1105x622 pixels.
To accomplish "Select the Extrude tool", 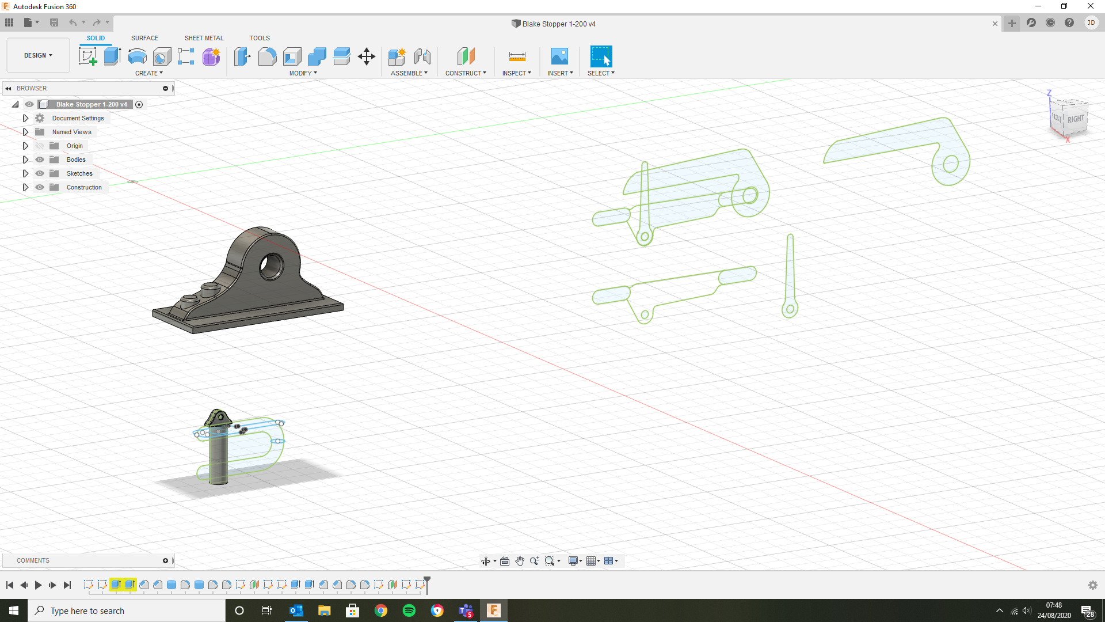I will pos(112,56).
